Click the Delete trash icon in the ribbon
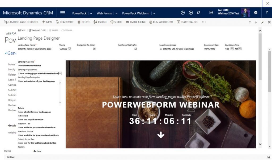This screenshot has width=272, height=160. click(x=78, y=22)
